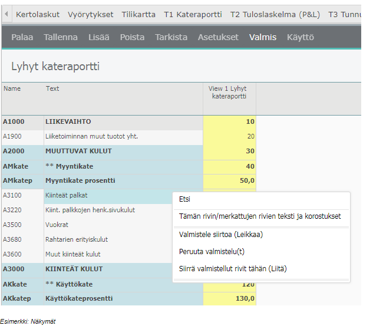Open Asetukset settings
This screenshot has width=373, height=329.
click(x=218, y=37)
